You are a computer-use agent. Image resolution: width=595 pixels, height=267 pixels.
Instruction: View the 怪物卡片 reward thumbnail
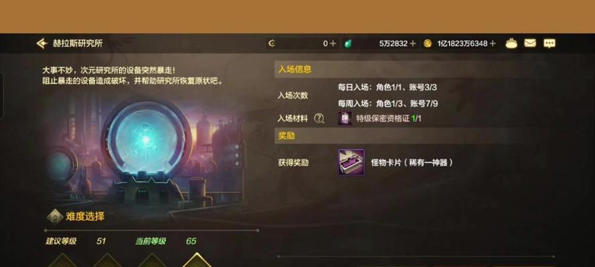tap(351, 162)
